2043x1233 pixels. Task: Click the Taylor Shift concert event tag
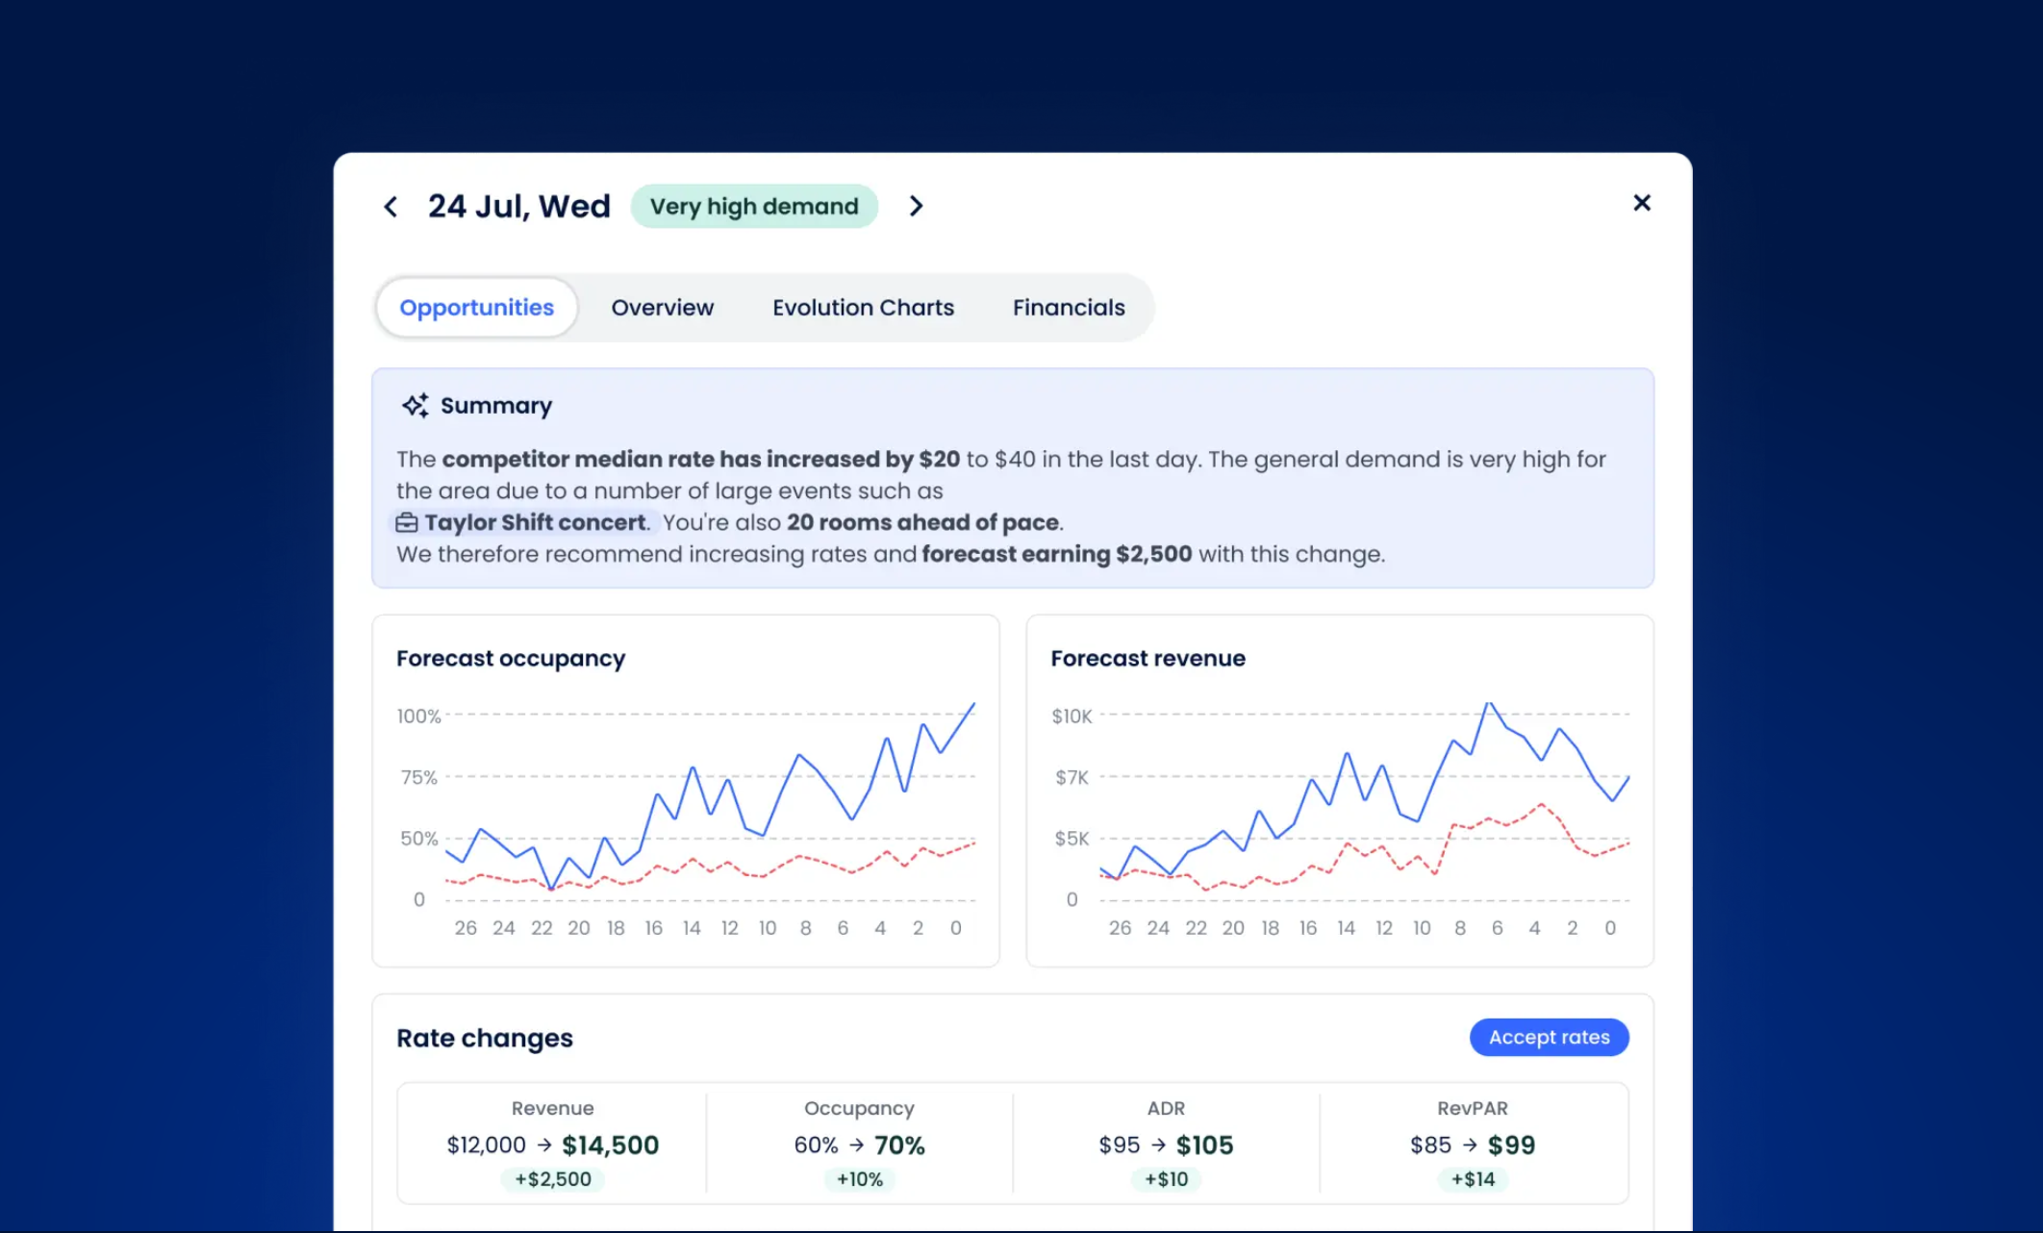click(x=523, y=522)
